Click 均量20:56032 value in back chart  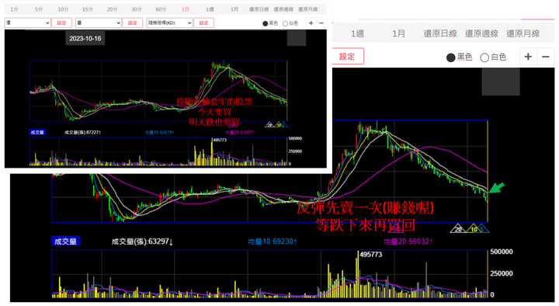click(x=408, y=242)
